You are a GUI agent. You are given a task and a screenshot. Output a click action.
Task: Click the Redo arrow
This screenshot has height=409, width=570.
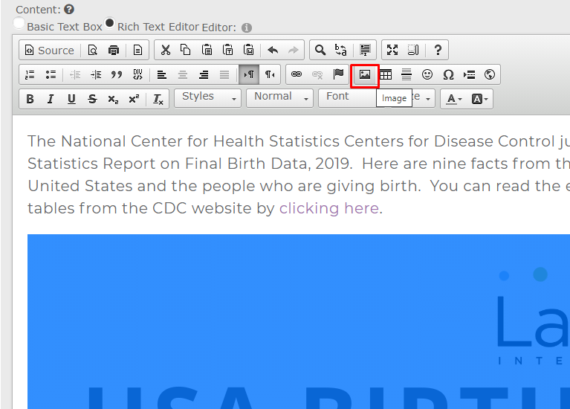click(x=293, y=50)
